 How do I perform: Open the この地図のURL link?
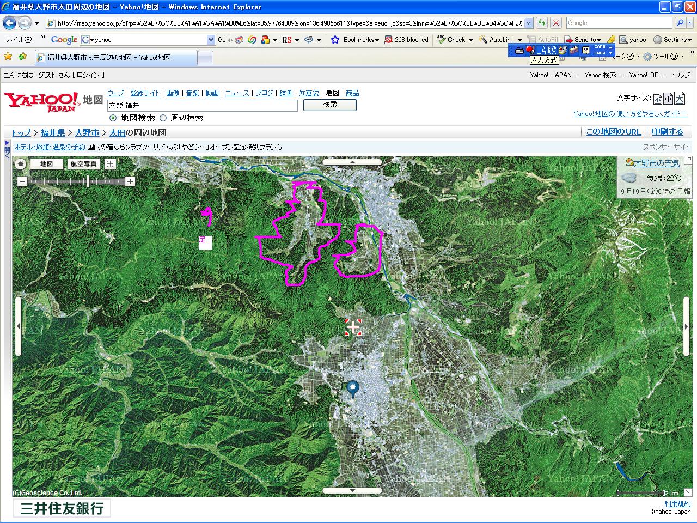point(614,132)
